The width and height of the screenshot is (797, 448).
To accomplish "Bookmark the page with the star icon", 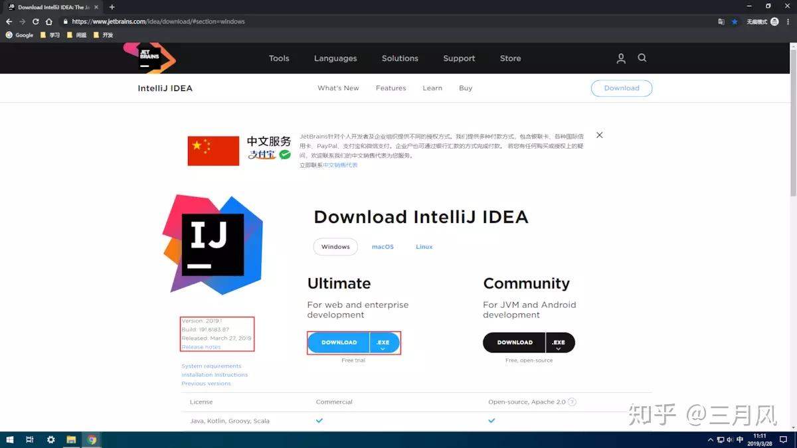I will 735,21.
